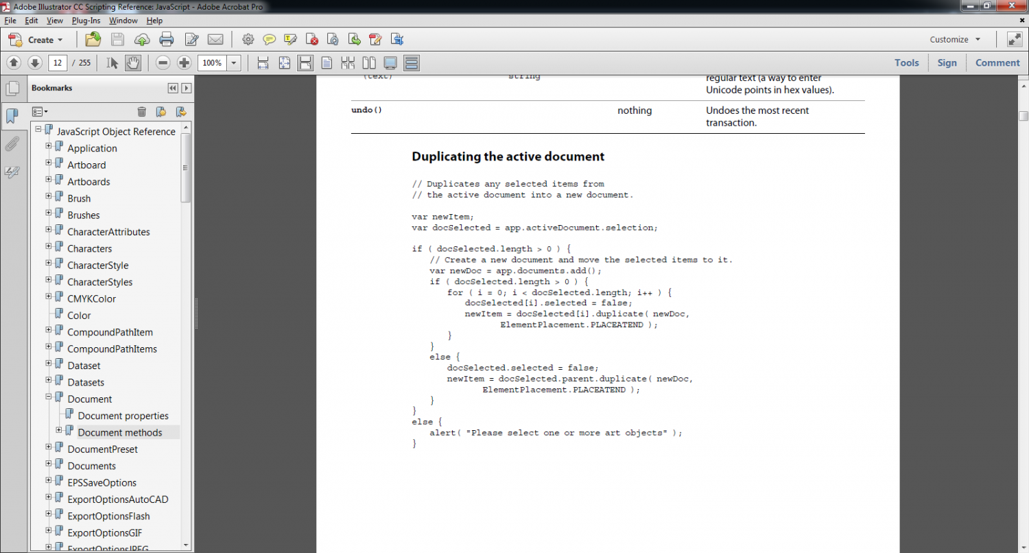Click the page number input field

57,63
